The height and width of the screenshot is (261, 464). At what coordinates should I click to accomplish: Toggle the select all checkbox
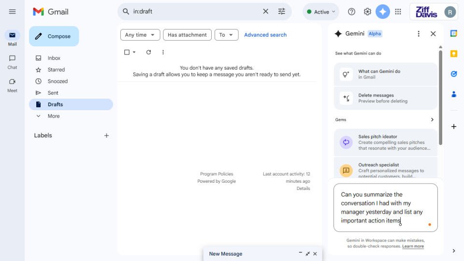(x=127, y=52)
